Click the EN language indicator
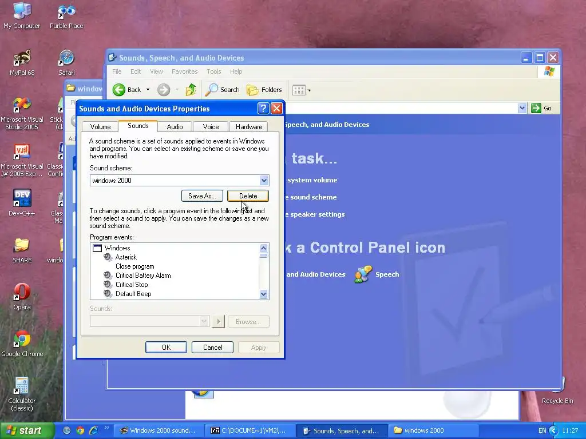This screenshot has width=586, height=439. (542, 430)
